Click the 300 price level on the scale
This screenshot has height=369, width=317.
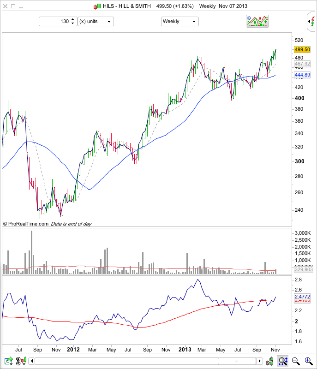[299, 161]
